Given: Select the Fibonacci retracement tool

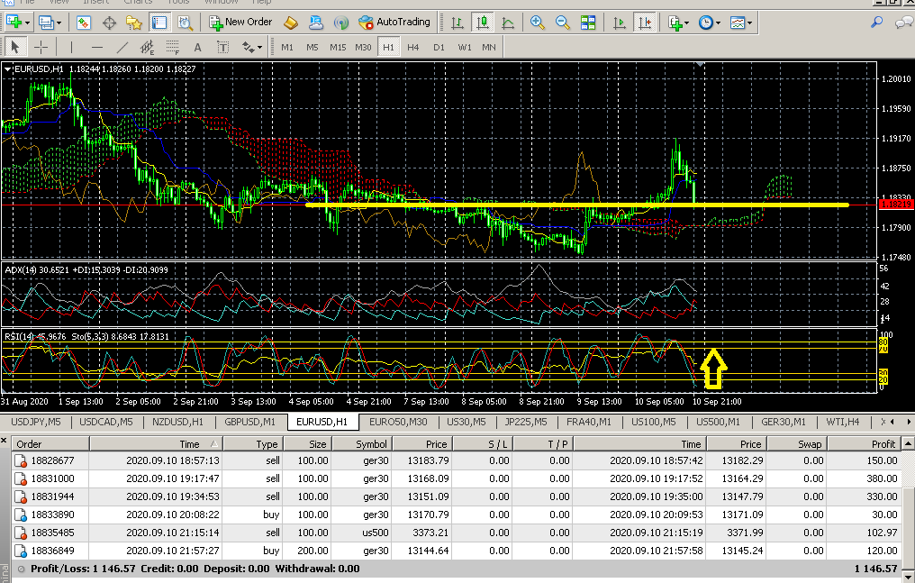Looking at the screenshot, I should tap(173, 47).
